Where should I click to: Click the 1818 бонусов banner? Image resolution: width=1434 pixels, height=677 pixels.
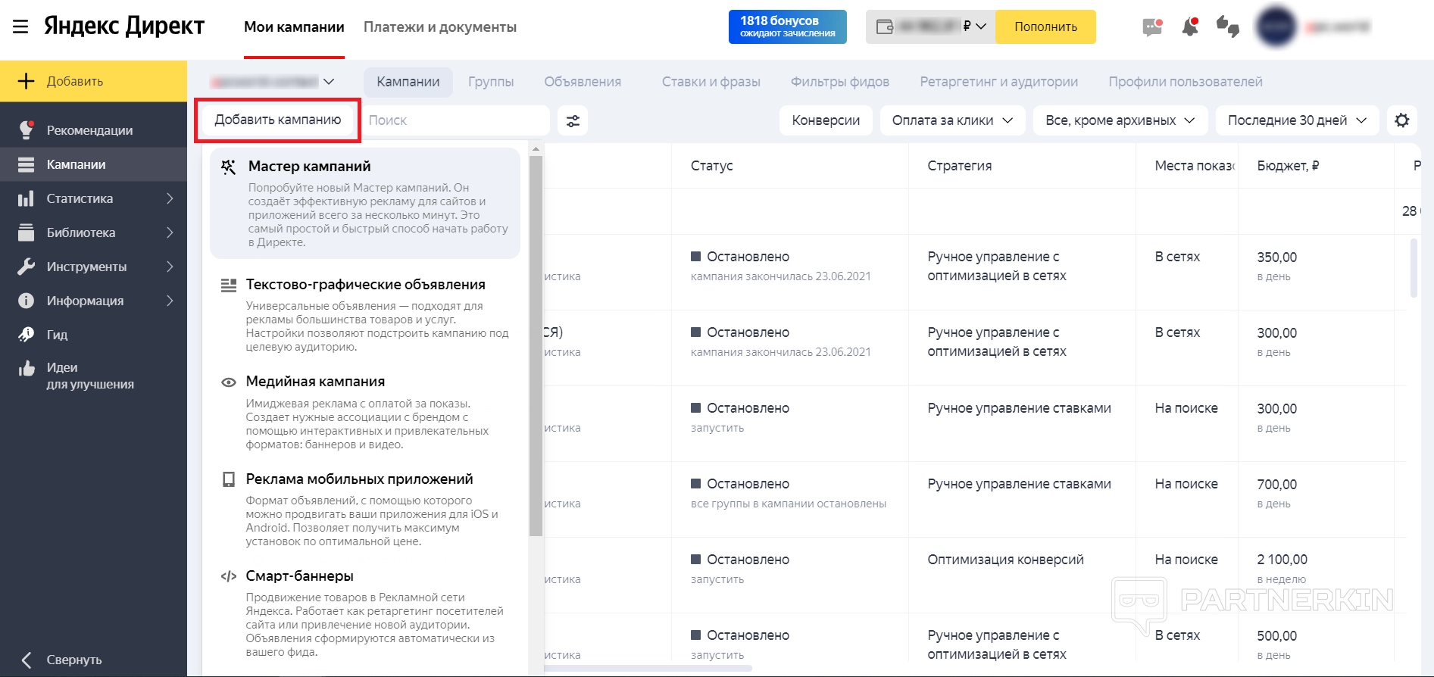[x=788, y=27]
